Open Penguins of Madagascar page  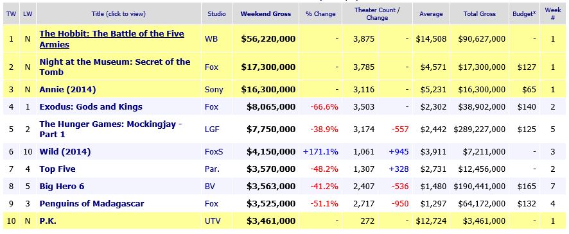(x=92, y=204)
